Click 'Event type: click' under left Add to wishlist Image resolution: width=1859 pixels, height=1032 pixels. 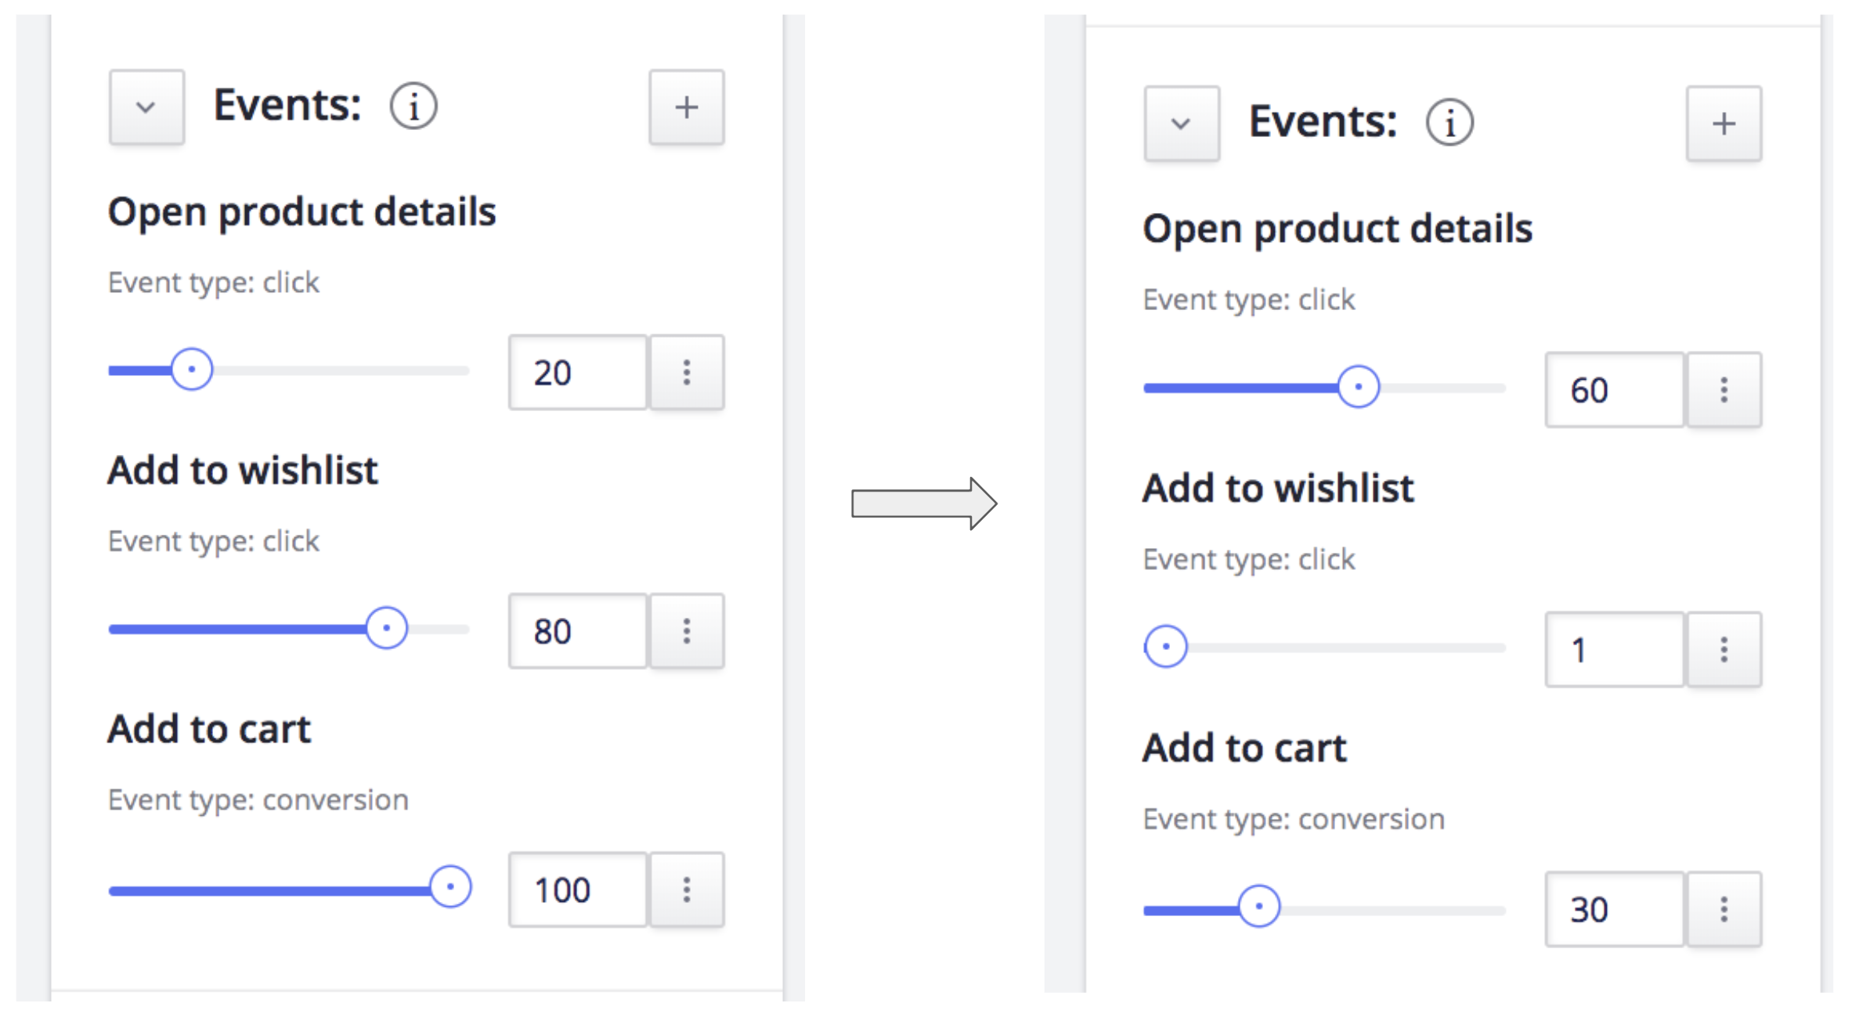(213, 542)
